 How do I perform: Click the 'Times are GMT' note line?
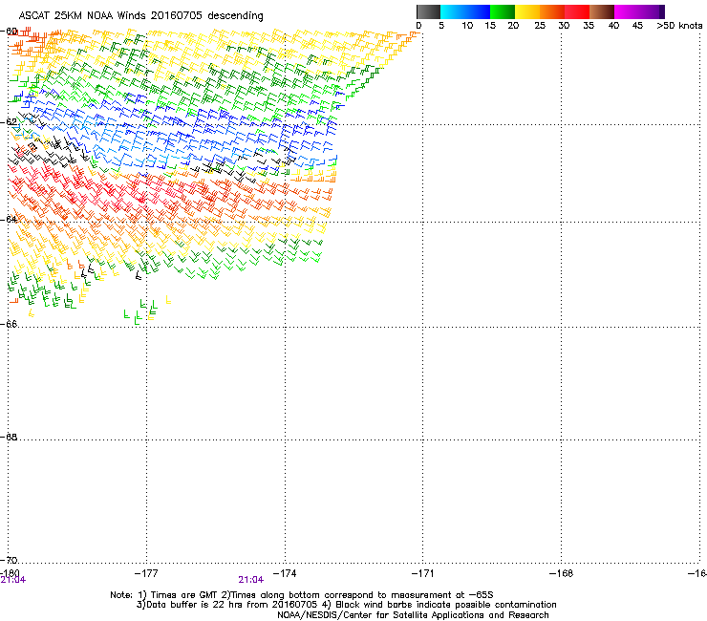[x=302, y=595]
